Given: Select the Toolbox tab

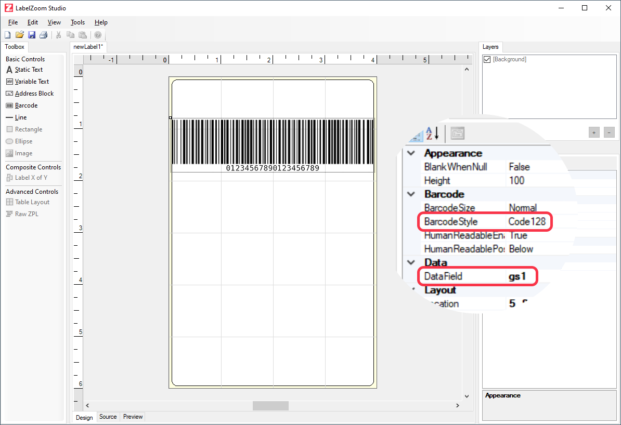Looking at the screenshot, I should [15, 47].
